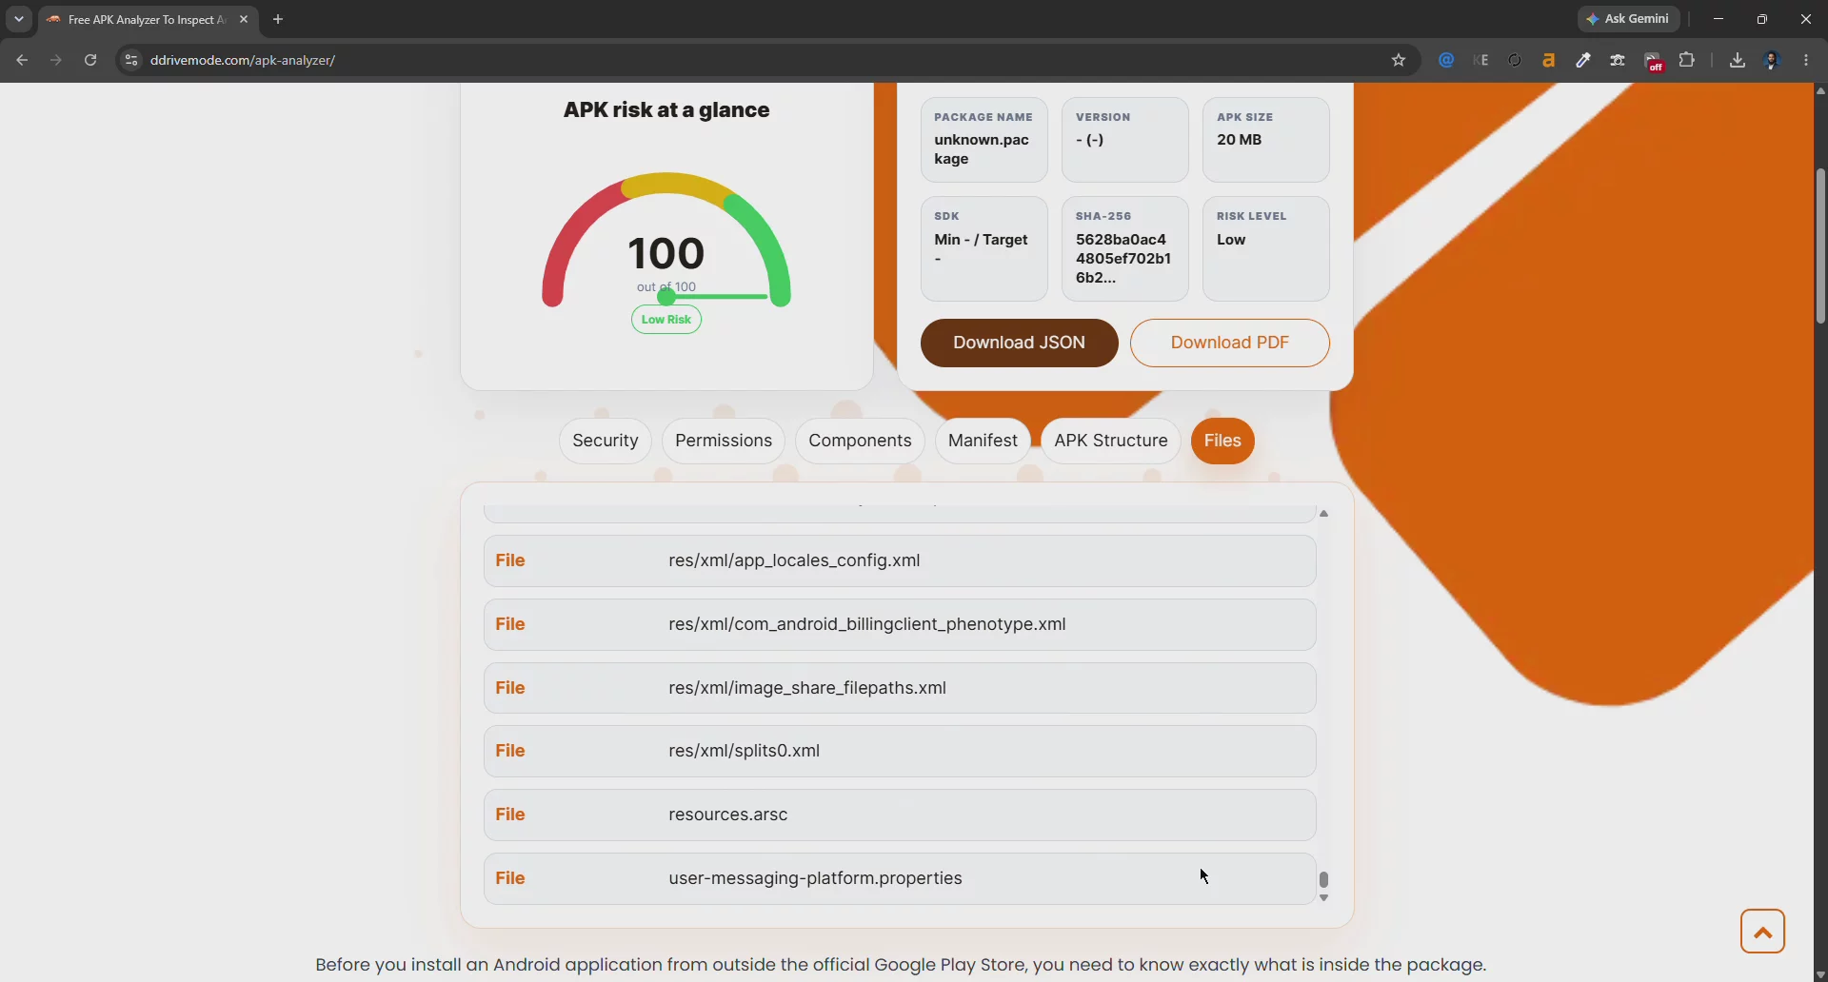Click the Download PDF button
The image size is (1828, 982).
1230,343
